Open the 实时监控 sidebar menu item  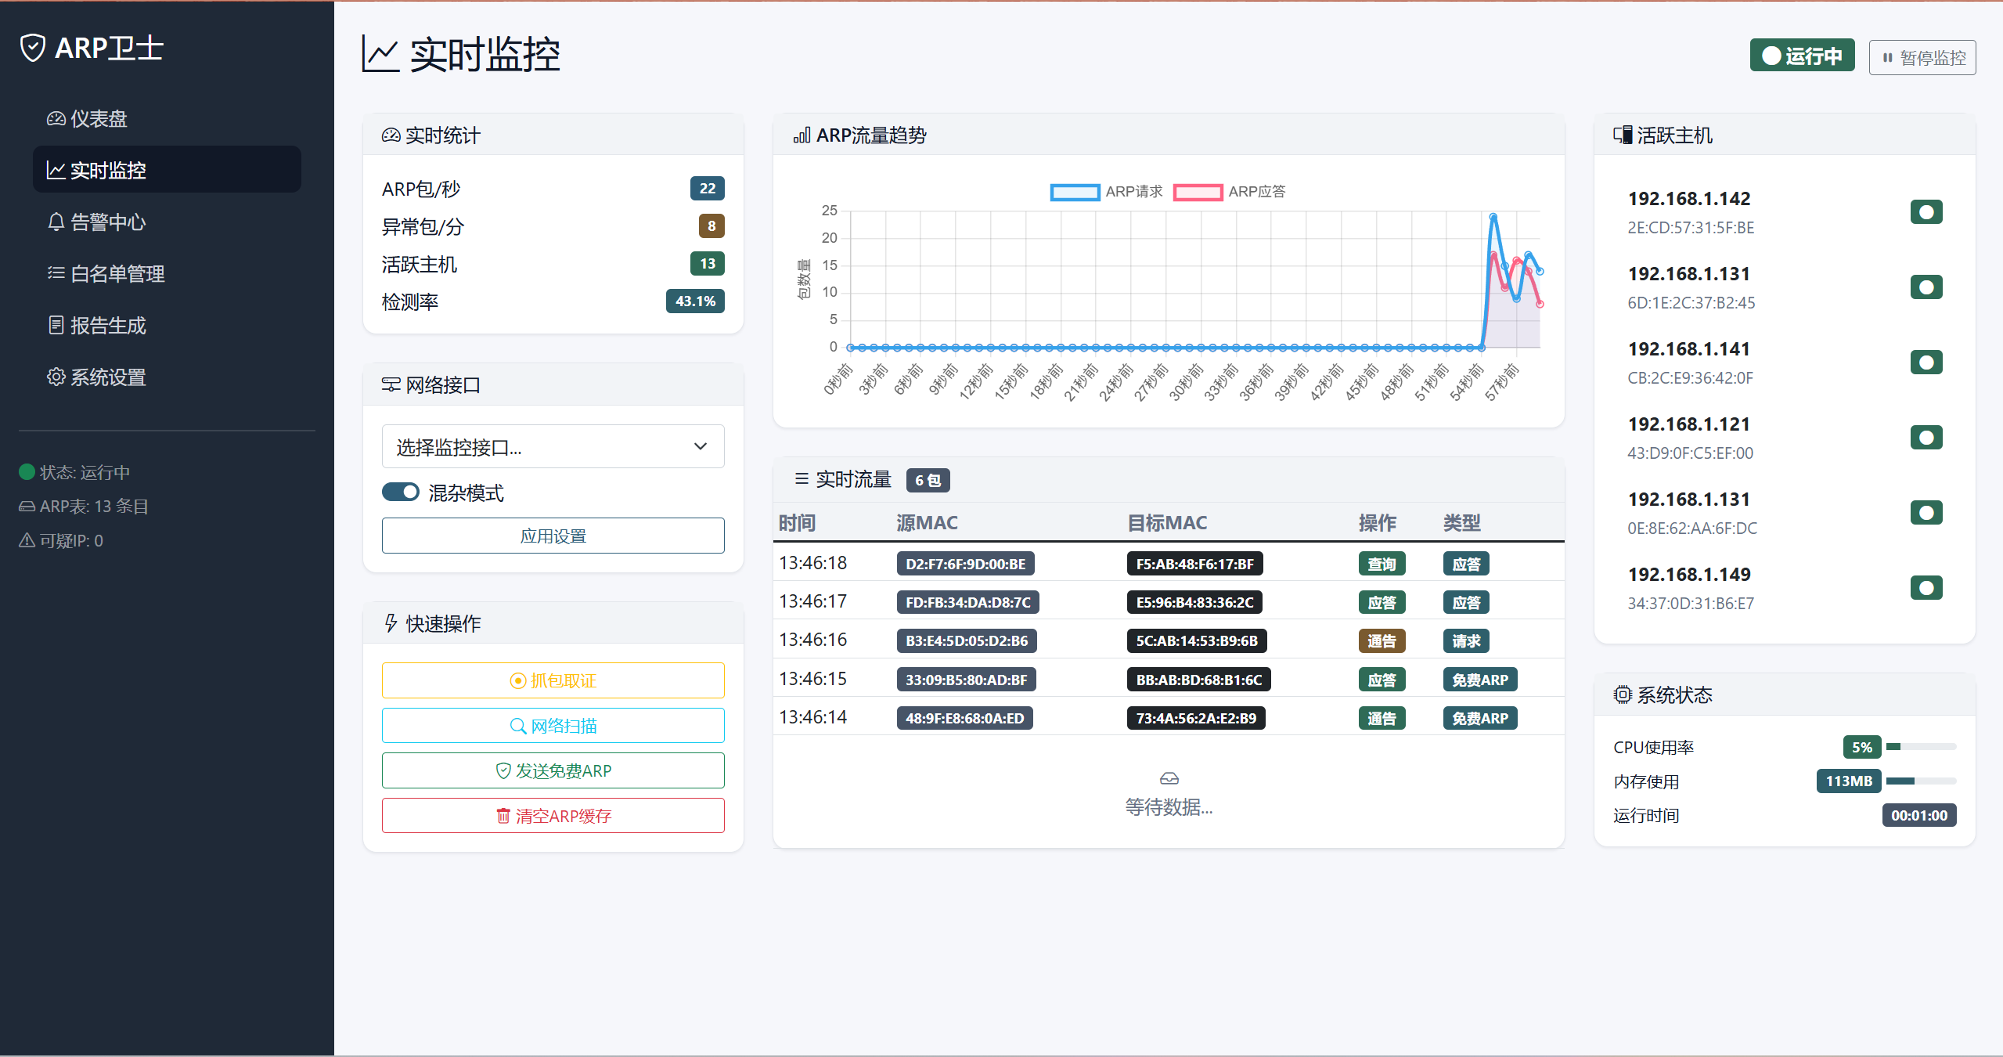tap(167, 170)
